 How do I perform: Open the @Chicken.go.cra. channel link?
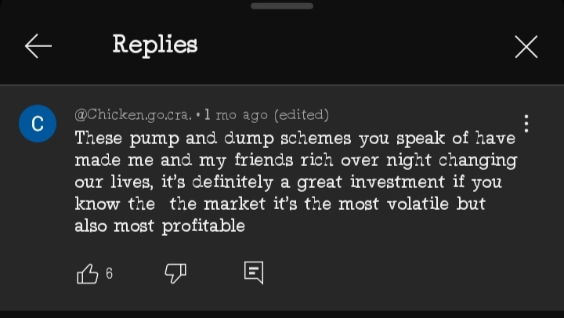pyautogui.click(x=133, y=115)
